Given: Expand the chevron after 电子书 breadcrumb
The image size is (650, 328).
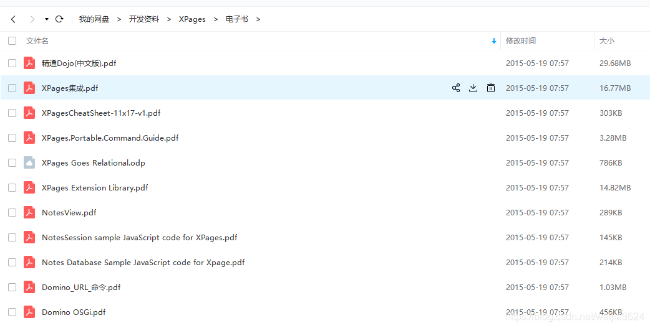Looking at the screenshot, I should click(x=258, y=19).
